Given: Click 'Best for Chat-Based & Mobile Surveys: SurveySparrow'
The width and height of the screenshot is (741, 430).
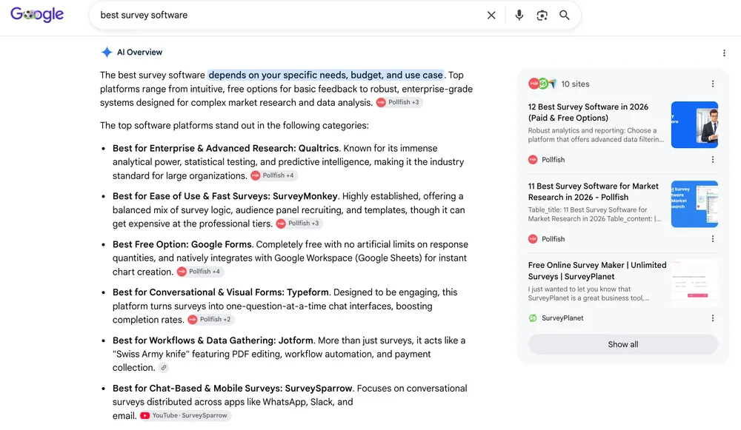Looking at the screenshot, I should pos(232,389).
